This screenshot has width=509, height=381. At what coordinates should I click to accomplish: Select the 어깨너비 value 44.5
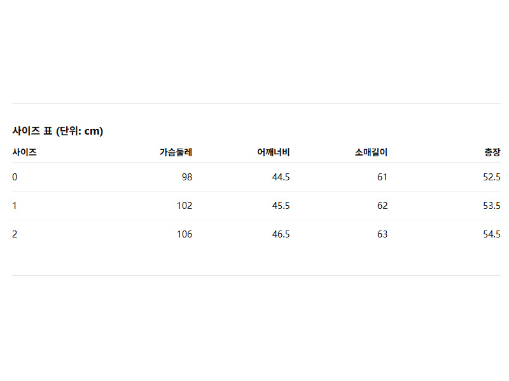(x=281, y=177)
